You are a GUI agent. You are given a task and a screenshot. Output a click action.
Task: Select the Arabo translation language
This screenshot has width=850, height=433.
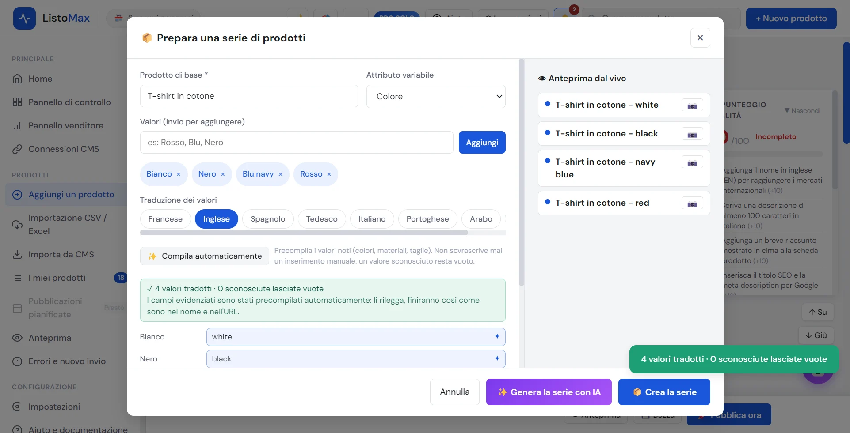click(x=481, y=219)
